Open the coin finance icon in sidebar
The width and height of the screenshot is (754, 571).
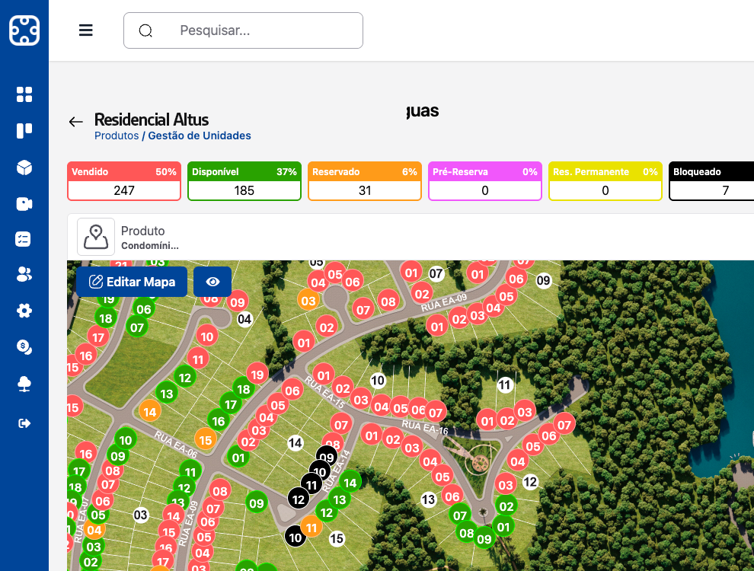[x=24, y=347]
